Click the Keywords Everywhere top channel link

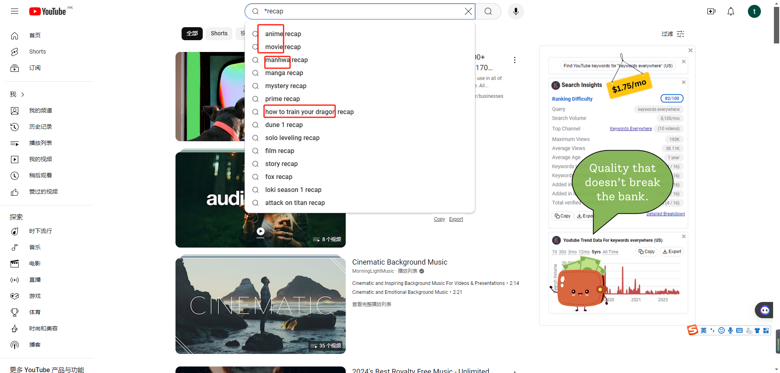[x=631, y=129]
